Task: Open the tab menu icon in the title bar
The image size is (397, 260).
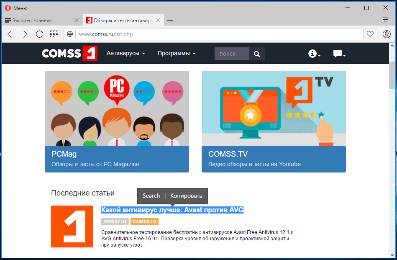Action: point(385,20)
